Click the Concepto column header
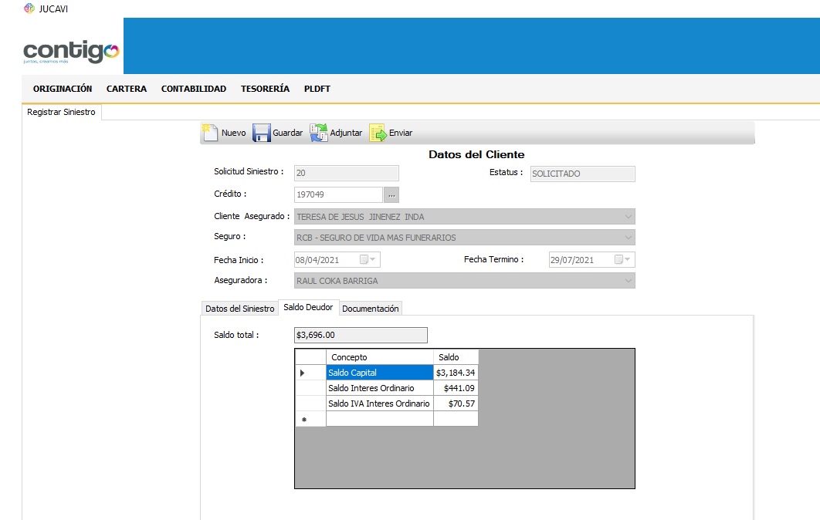820x520 pixels. [x=378, y=357]
